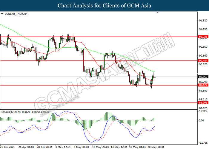Click the chart shift triangle marker at top

pos(158,13)
